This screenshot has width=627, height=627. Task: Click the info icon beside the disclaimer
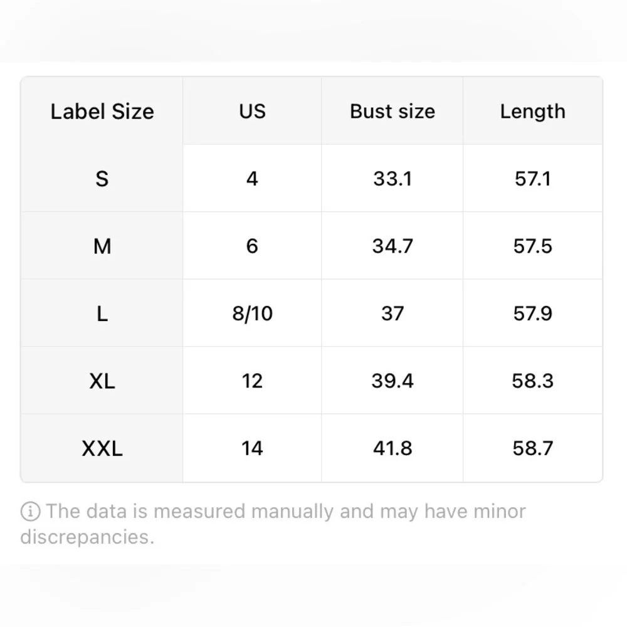[x=30, y=512]
